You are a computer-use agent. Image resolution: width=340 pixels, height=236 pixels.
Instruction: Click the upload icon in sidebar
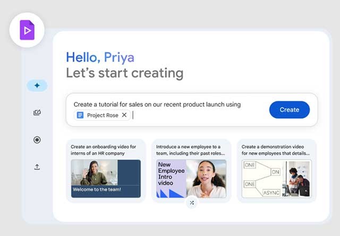click(37, 167)
